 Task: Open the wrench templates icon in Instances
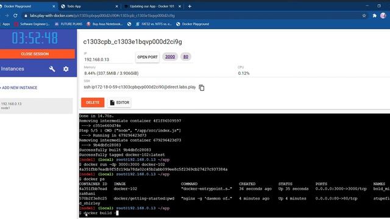(x=52, y=69)
